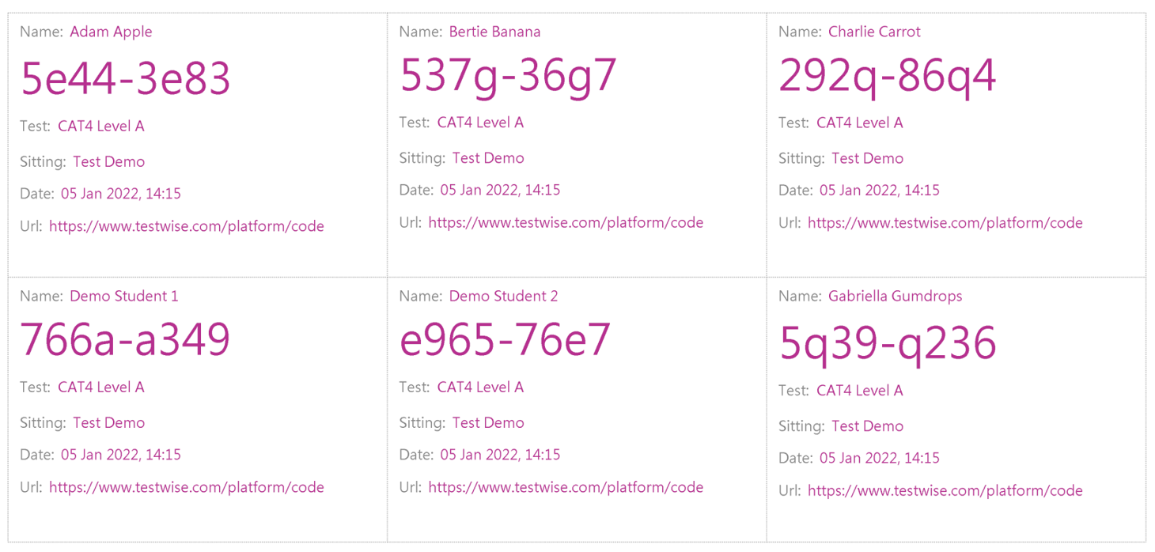The height and width of the screenshot is (552, 1155).
Task: Open the Url link in Adam Apple's card
Action: click(186, 226)
